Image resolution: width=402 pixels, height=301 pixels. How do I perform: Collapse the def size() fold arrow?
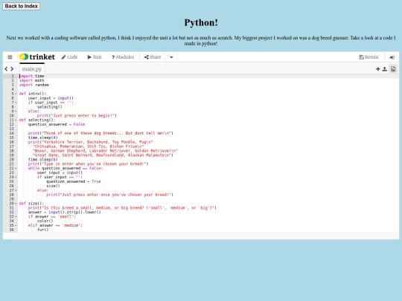(16, 204)
